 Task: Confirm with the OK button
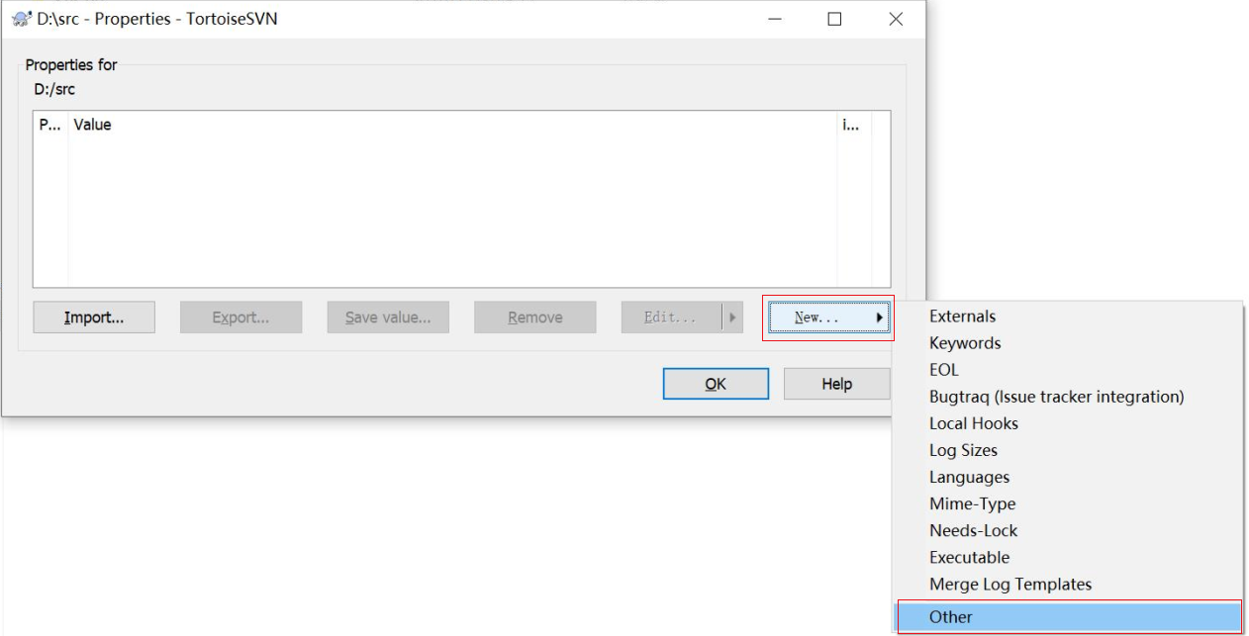(716, 383)
